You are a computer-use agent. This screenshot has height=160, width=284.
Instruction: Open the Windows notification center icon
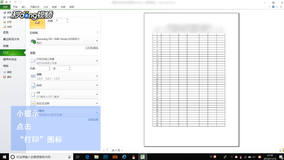click(281, 157)
